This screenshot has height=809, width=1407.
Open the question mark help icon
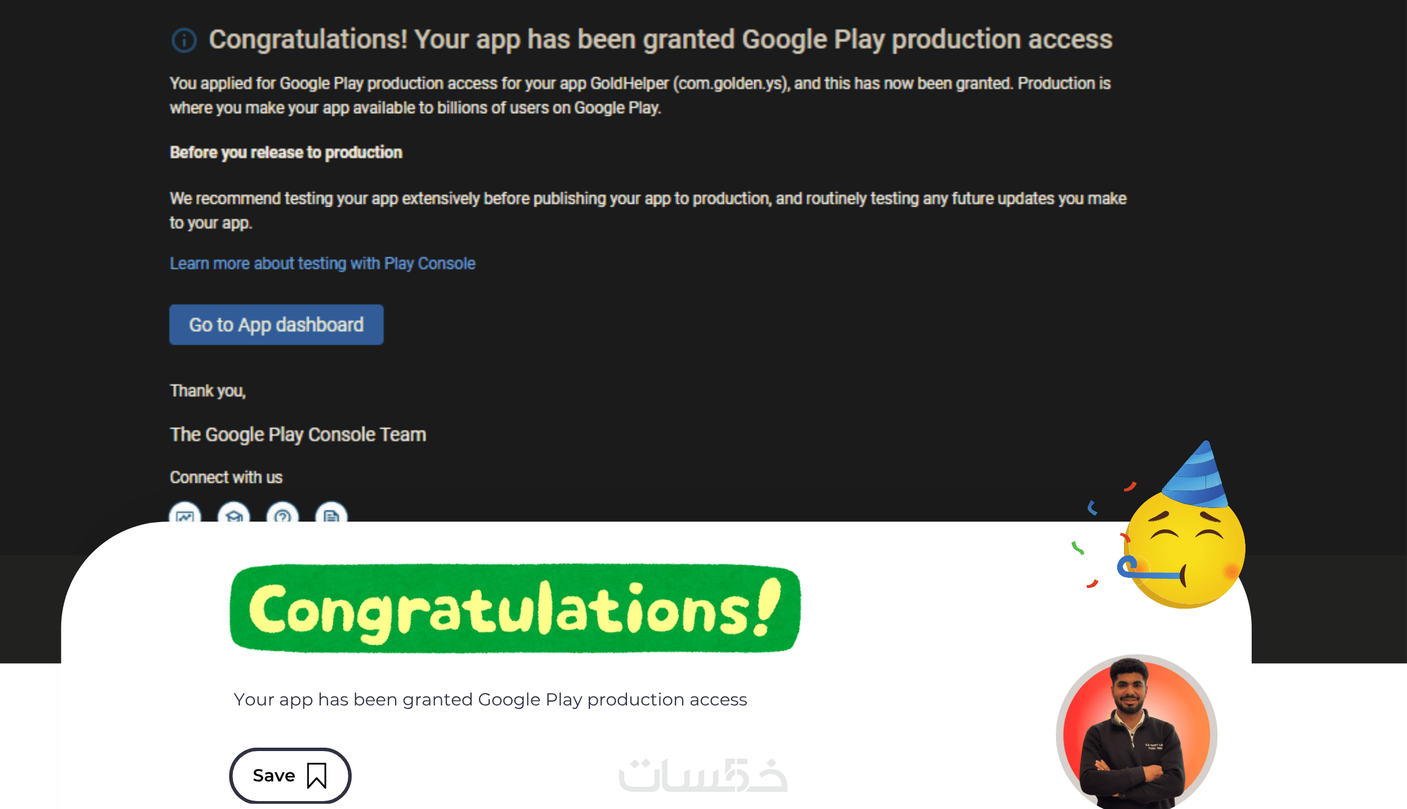283,514
